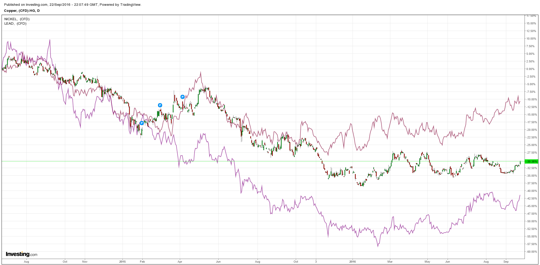Select the LEAD, (CFD) legend label
Image resolution: width=540 pixels, height=265 pixels.
point(15,24)
